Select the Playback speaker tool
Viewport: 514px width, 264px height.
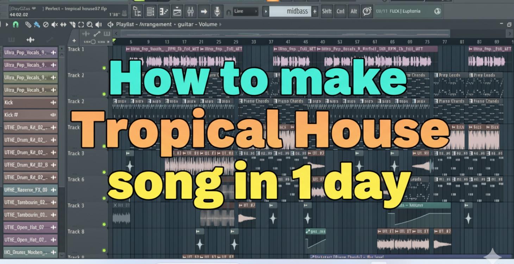[x=99, y=25]
